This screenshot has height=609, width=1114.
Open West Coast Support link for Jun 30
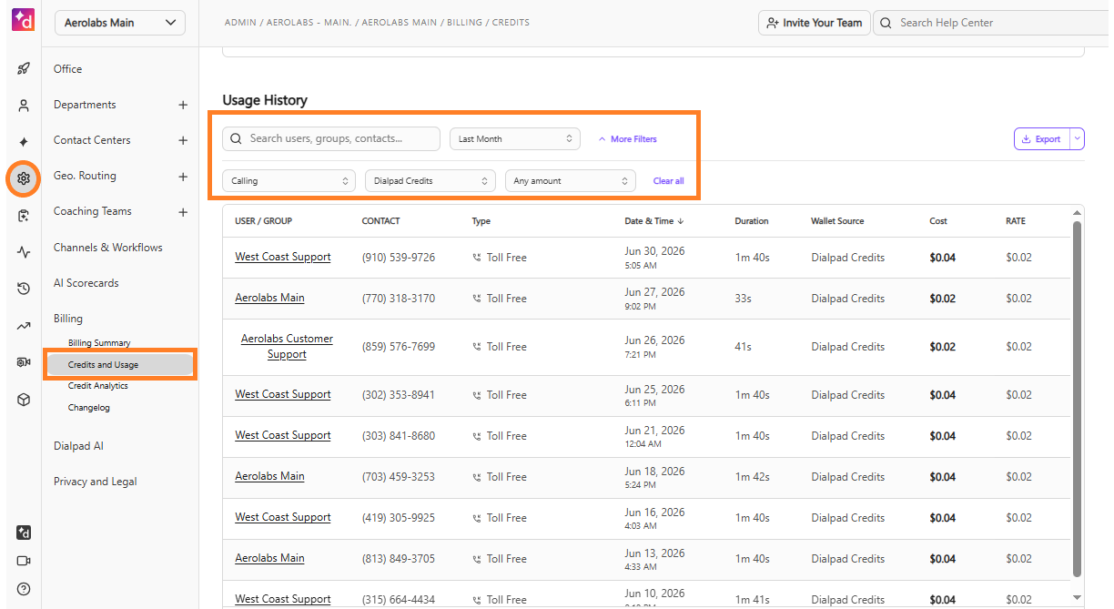[283, 257]
